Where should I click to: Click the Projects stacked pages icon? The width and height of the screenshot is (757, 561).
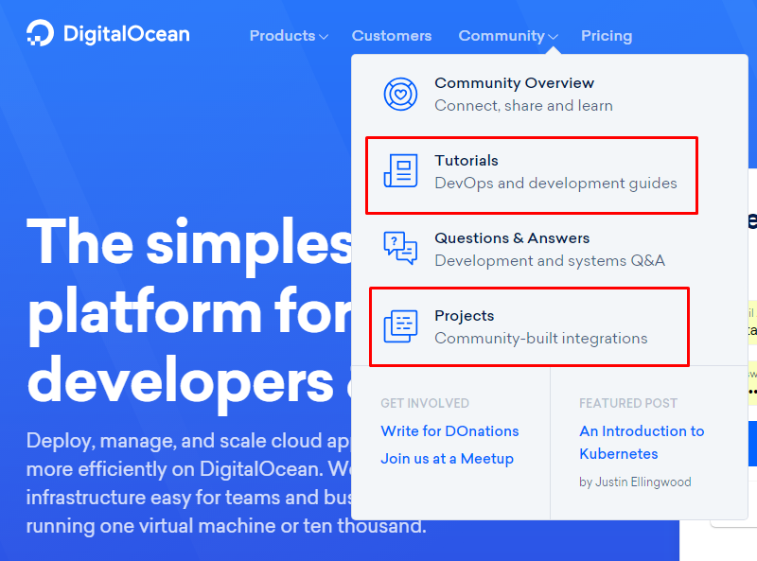(400, 326)
